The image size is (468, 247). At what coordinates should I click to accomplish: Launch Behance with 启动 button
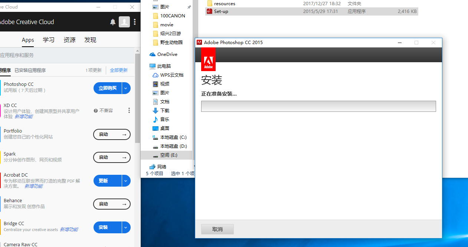click(x=112, y=204)
